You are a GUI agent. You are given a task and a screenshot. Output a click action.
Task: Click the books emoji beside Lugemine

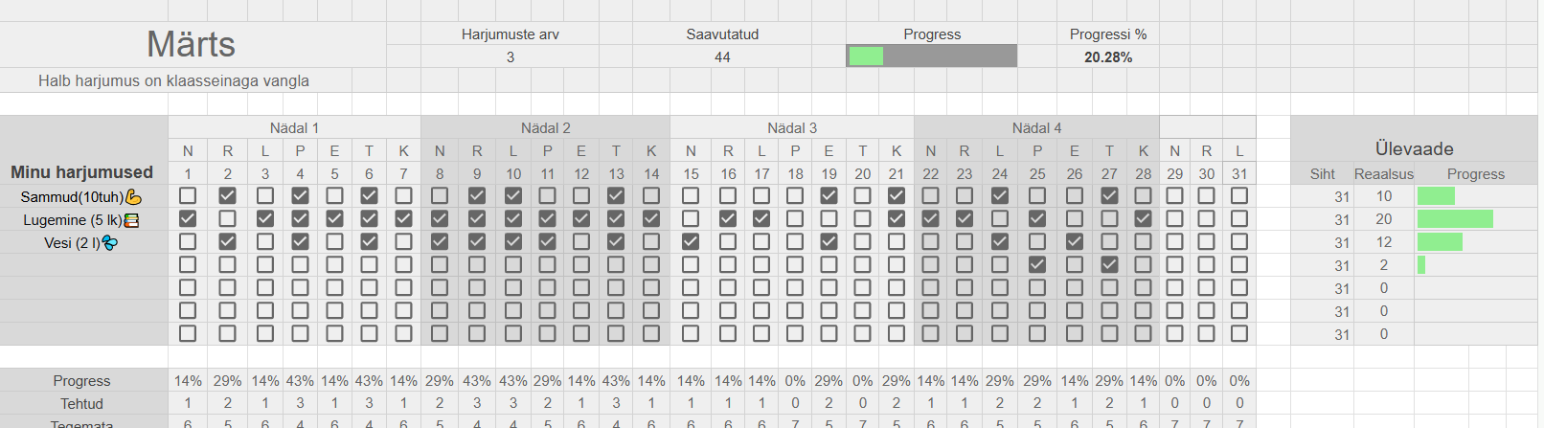click(x=132, y=220)
